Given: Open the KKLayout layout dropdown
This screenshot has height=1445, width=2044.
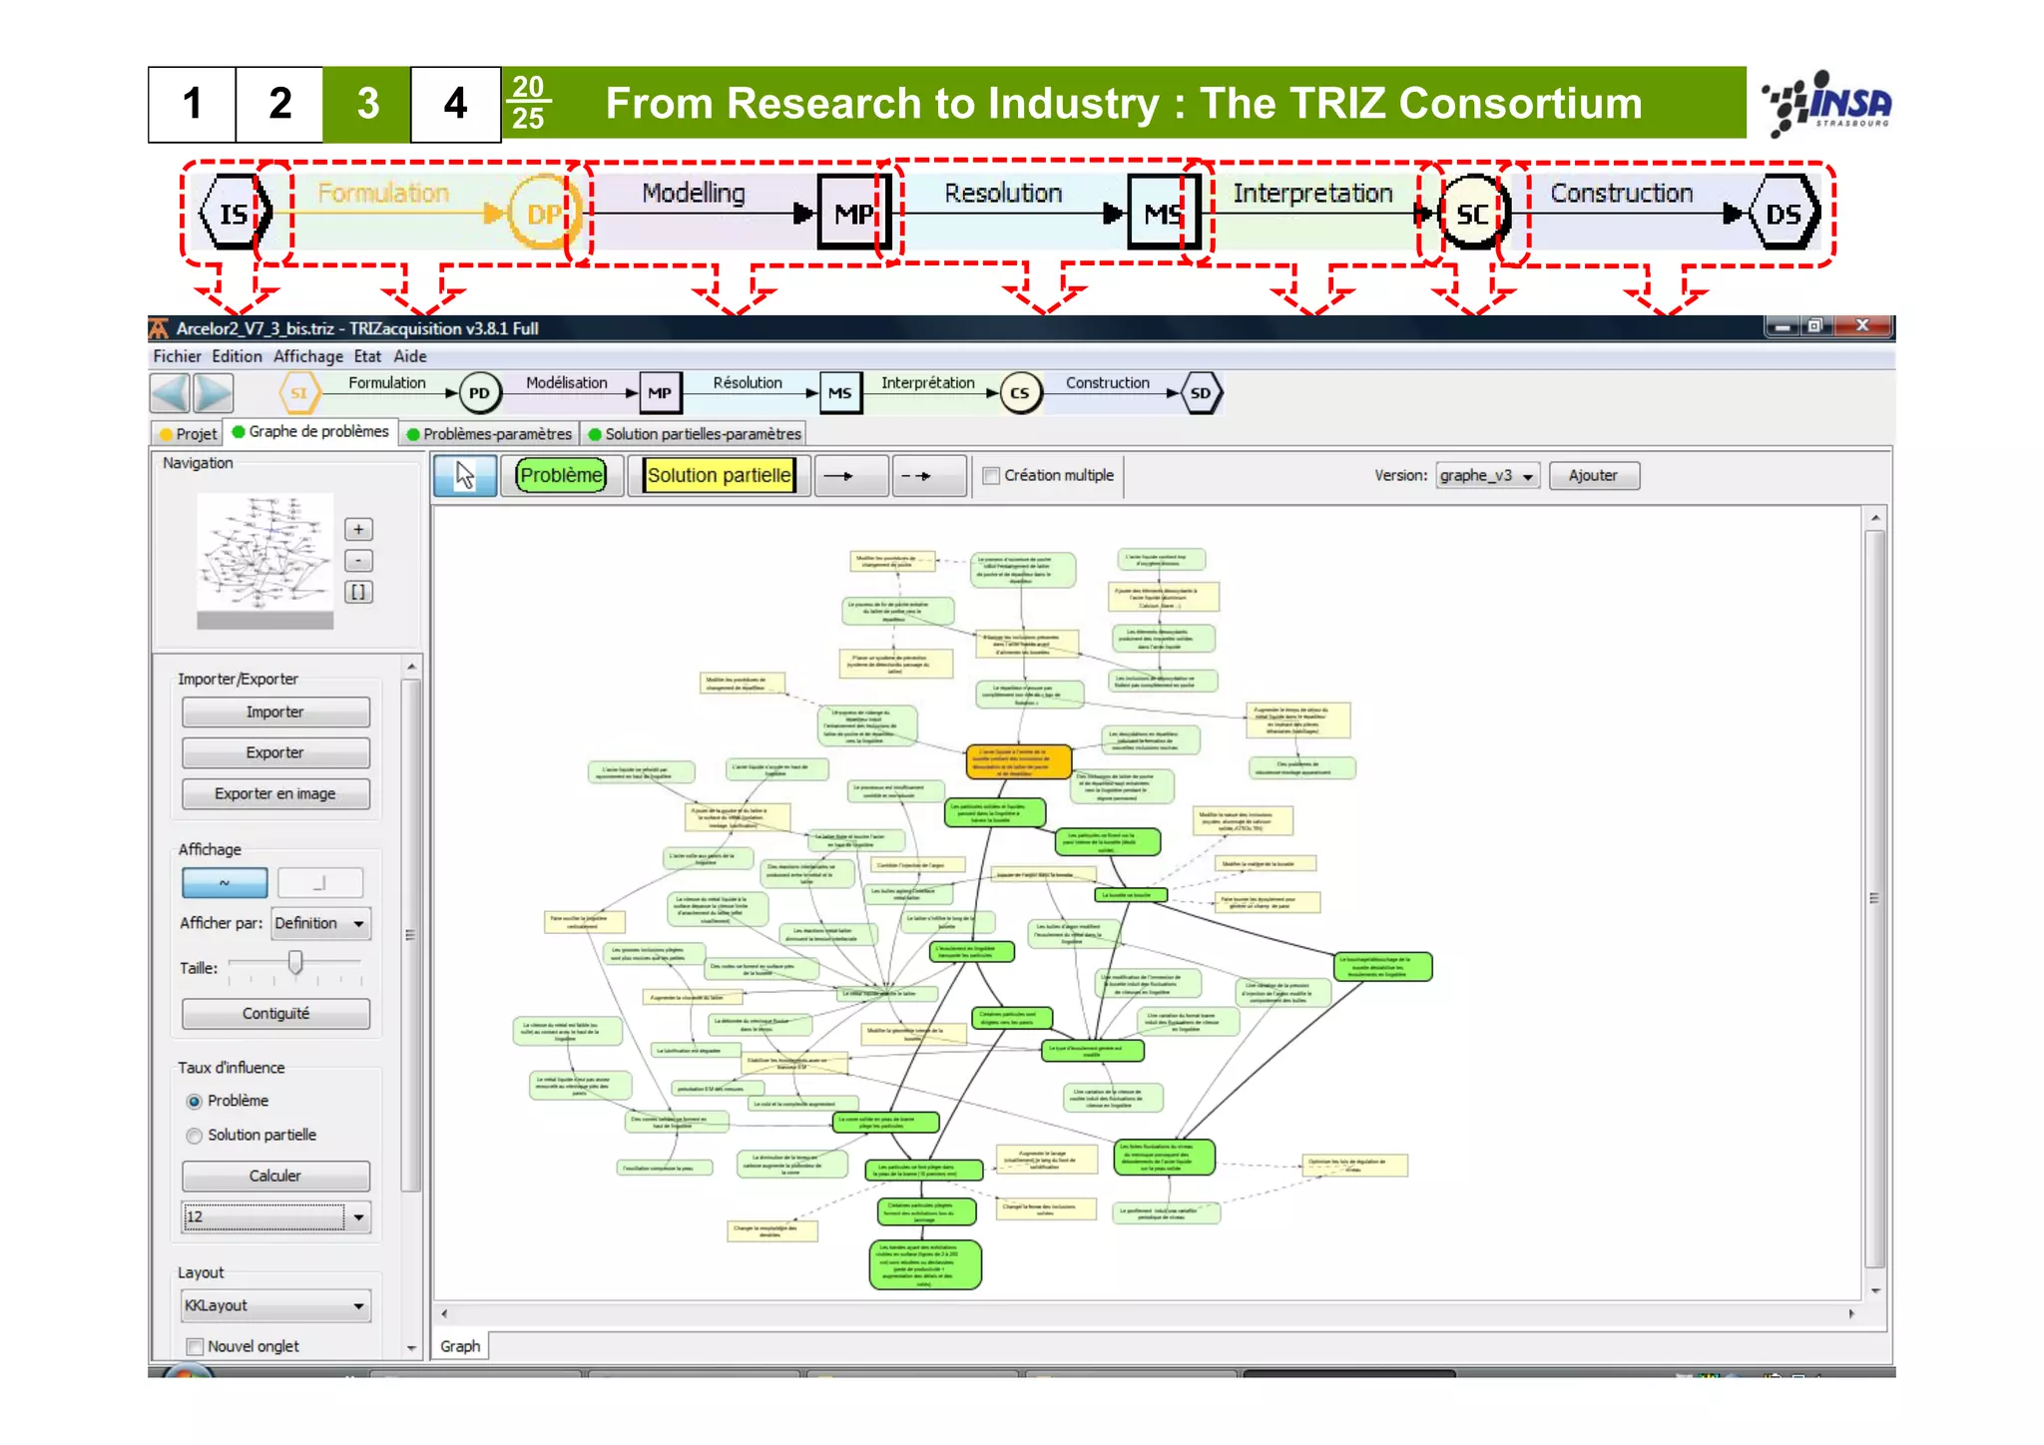Looking at the screenshot, I should tap(275, 1305).
